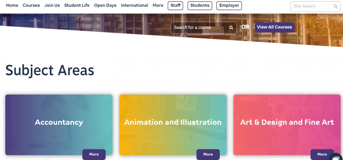Click the course search magnifier icon
Viewport: 343px width, 160px height.
tap(231, 27)
